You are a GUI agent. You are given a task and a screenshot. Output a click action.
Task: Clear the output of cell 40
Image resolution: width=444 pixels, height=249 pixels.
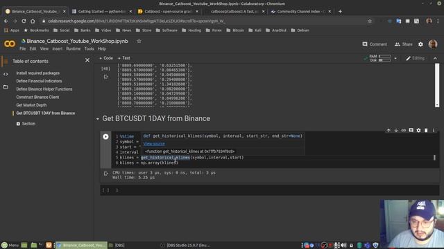pyautogui.click(x=105, y=77)
